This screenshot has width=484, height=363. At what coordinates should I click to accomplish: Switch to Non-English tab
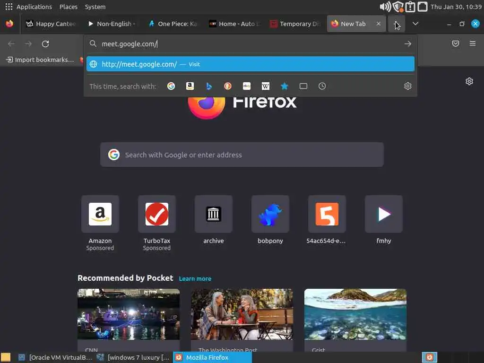112,24
